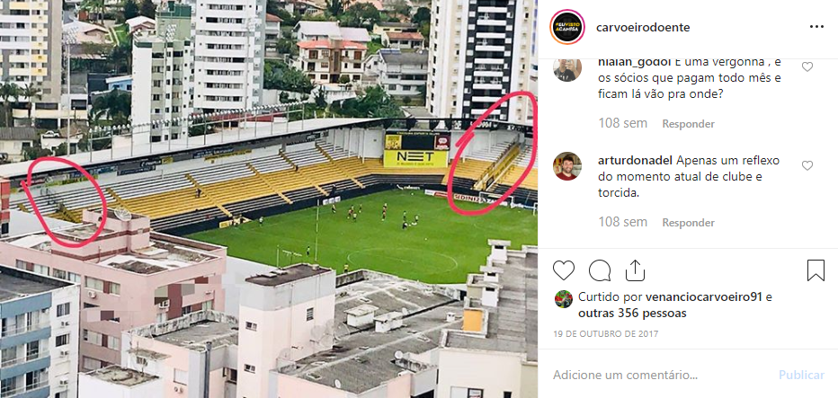Open arturdonadel's avatar picture
The height and width of the screenshot is (398, 838).
[x=567, y=166]
